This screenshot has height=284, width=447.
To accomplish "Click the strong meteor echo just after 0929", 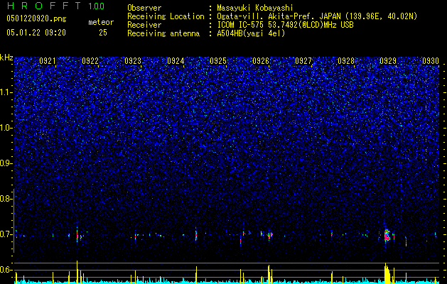I will (x=387, y=235).
